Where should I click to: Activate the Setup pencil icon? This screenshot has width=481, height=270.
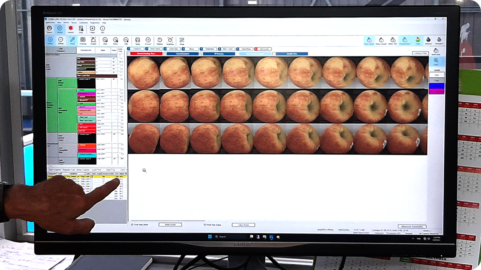pos(72,40)
